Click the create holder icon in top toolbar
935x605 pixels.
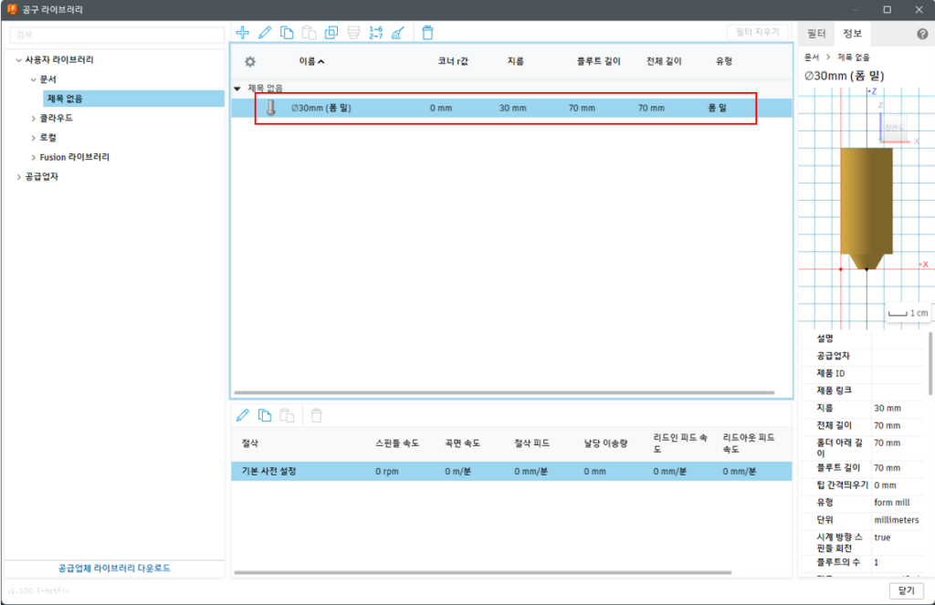point(353,32)
